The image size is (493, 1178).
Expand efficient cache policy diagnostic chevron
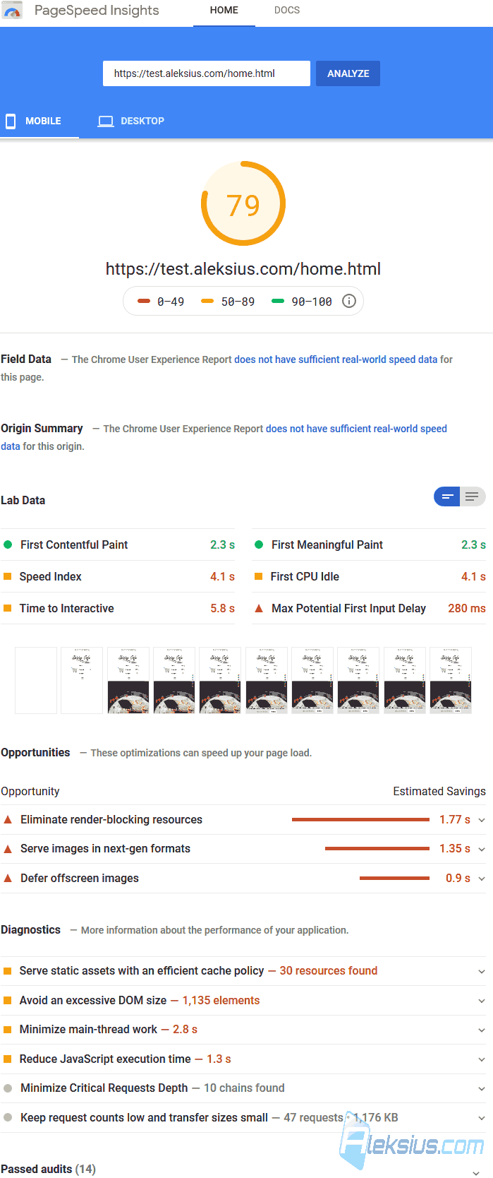tap(482, 972)
